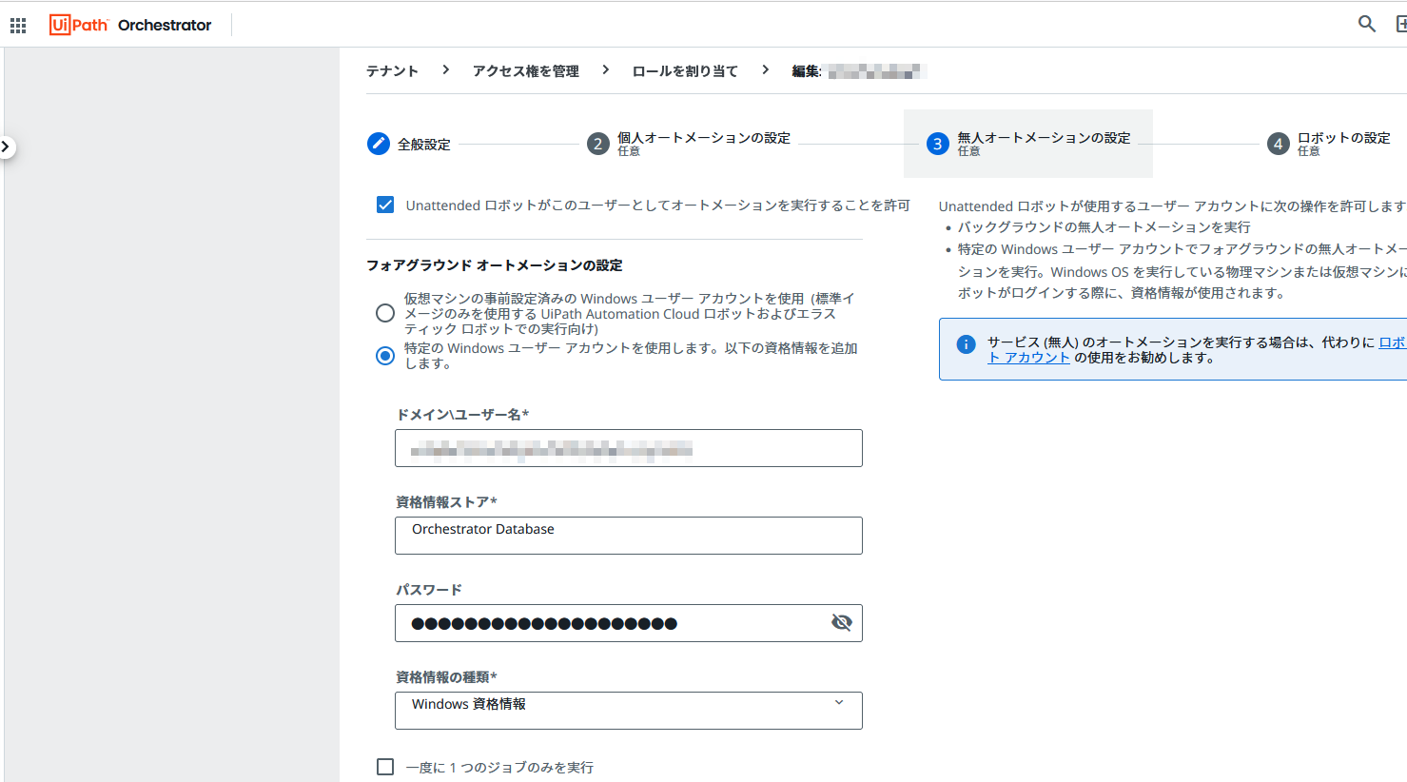Screen dimensions: 1407x782
Task: Expand the collapsed left sidebar arrow
Action: pyautogui.click(x=6, y=147)
